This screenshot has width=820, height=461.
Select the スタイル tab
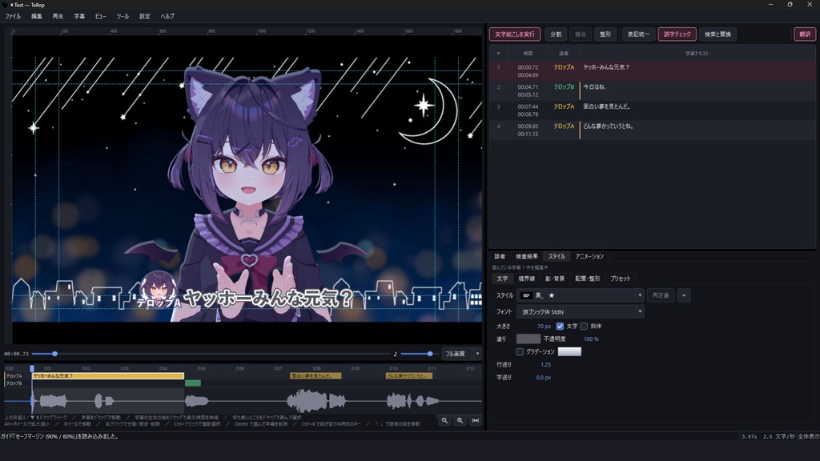[x=557, y=256]
